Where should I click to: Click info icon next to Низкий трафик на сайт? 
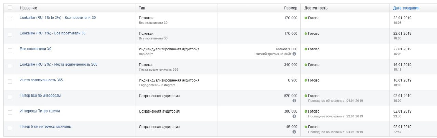click(294, 54)
